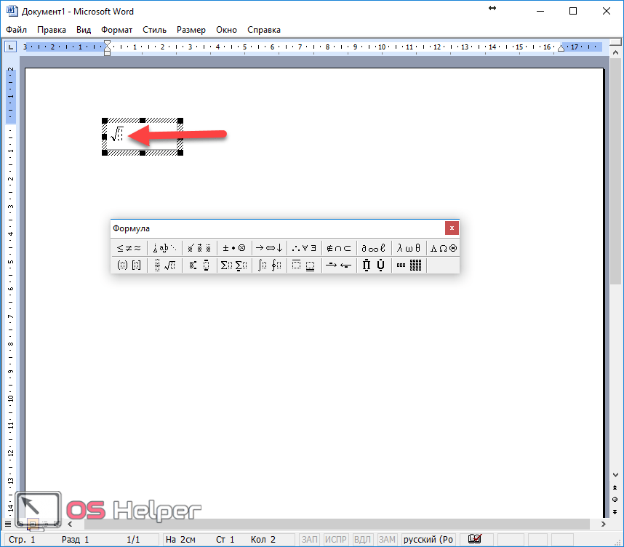
Task: Open the integral templates palette
Action: (269, 265)
